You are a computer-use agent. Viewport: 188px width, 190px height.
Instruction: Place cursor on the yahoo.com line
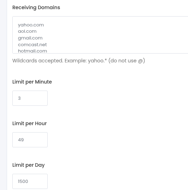(x=31, y=25)
